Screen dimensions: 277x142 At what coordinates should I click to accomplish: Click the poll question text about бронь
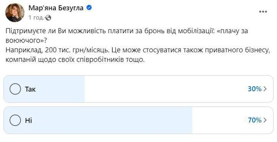[127, 36]
